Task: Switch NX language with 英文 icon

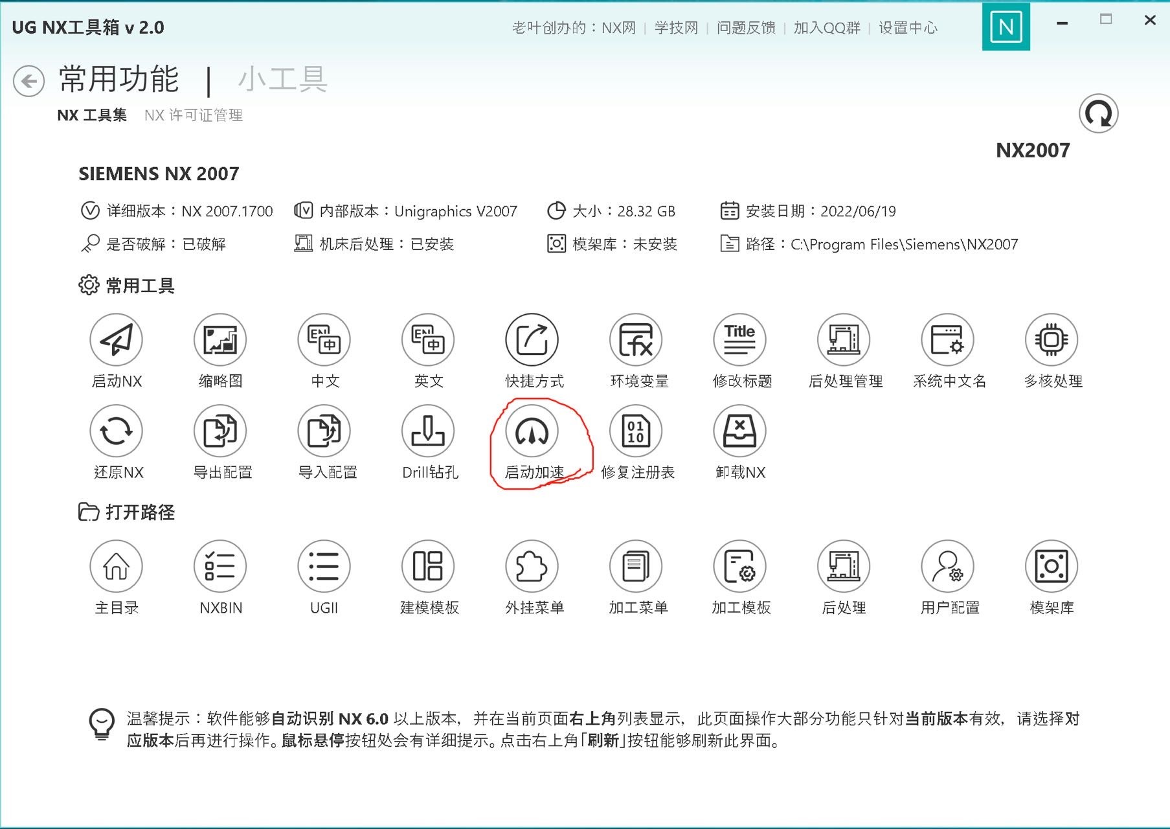Action: tap(428, 340)
